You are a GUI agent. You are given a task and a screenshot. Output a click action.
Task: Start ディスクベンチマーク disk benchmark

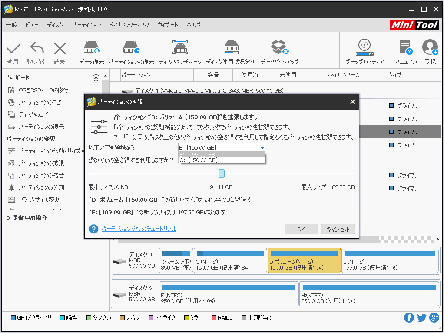tap(179, 48)
